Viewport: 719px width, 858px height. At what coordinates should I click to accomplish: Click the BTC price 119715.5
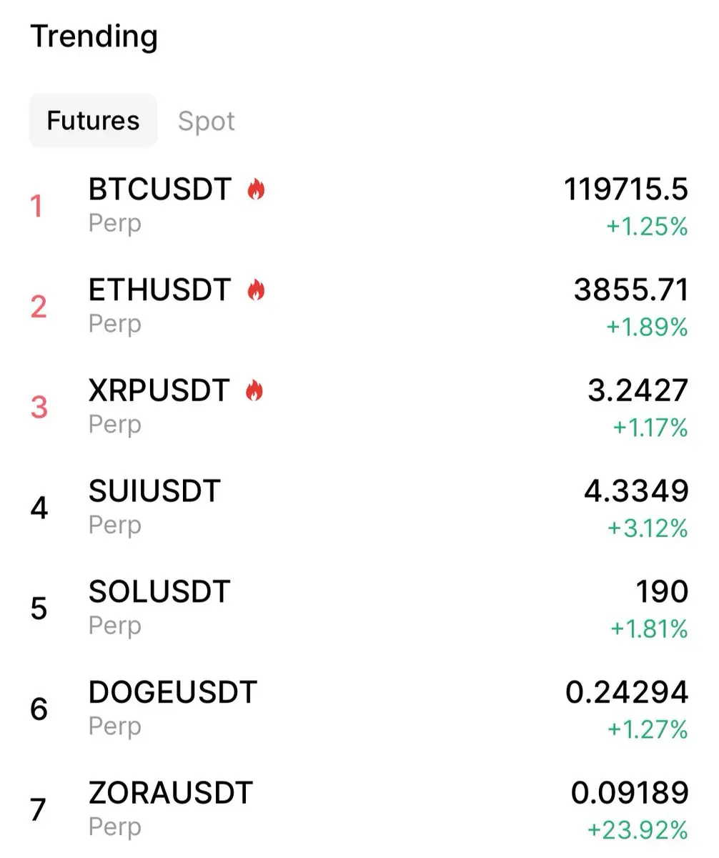tap(626, 189)
